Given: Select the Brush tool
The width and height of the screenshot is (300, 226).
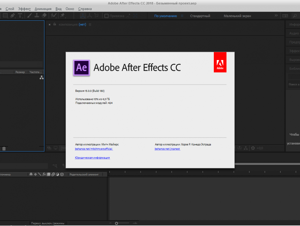Looking at the screenshot, I should [29, 16].
